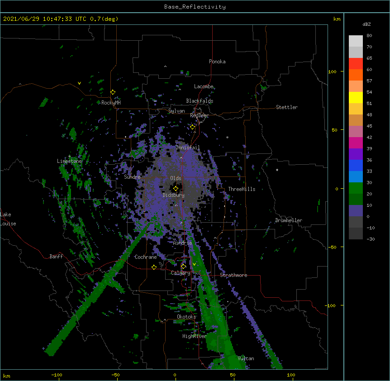Click the Blackfalds town label
This screenshot has width=390, height=381.
[x=200, y=101]
